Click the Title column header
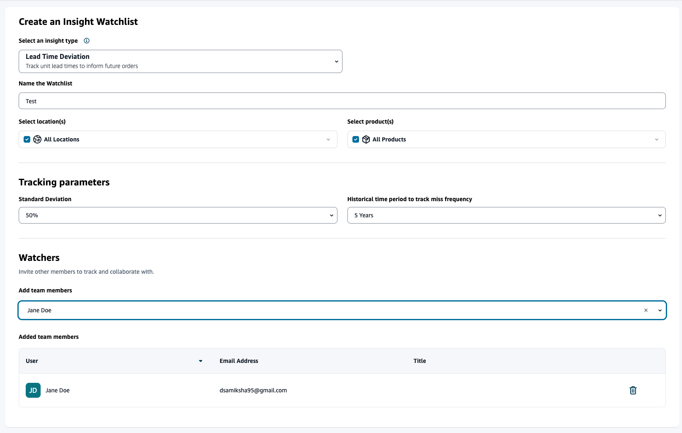Viewport: 682px width, 433px height. click(x=420, y=361)
